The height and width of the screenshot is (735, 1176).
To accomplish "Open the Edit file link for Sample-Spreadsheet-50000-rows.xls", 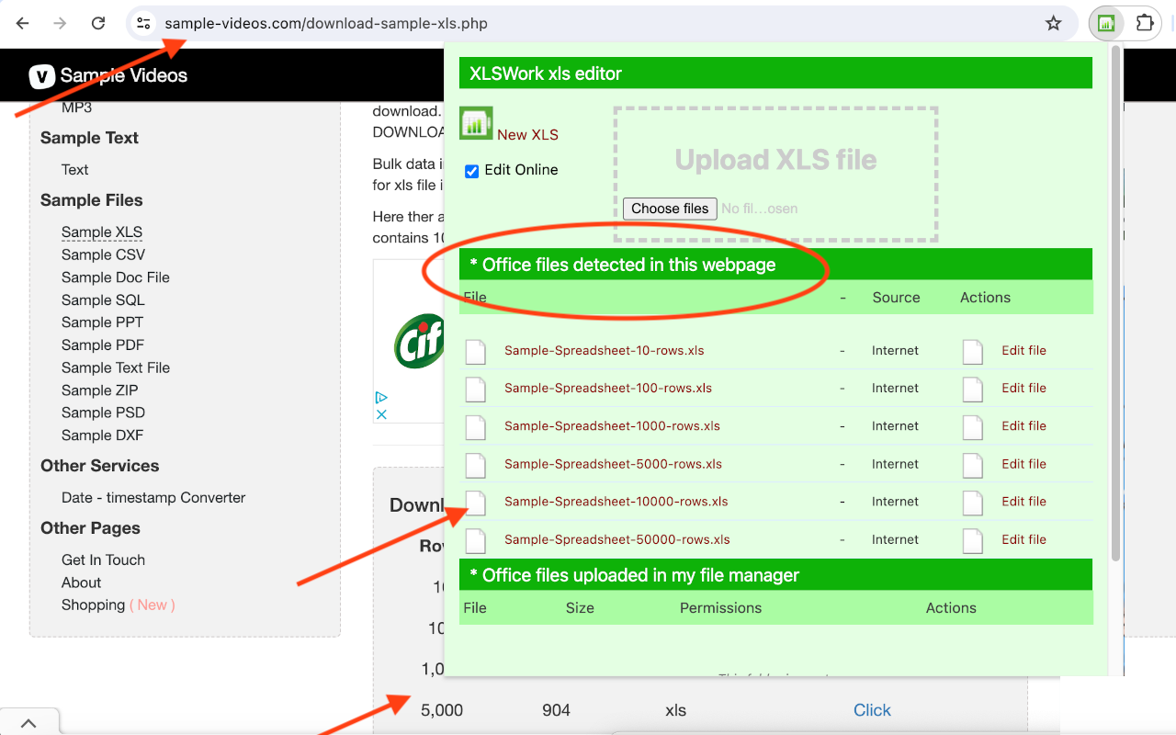I will (1023, 539).
